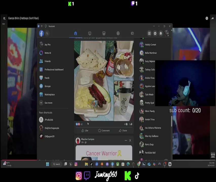Open the weather widget showing Cloudy

pos(7,164)
